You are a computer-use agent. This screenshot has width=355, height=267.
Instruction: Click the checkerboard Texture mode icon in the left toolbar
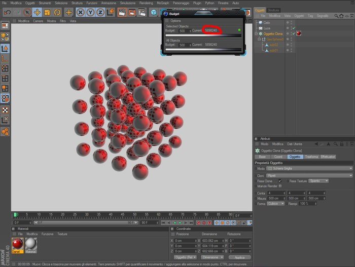tap(5, 110)
